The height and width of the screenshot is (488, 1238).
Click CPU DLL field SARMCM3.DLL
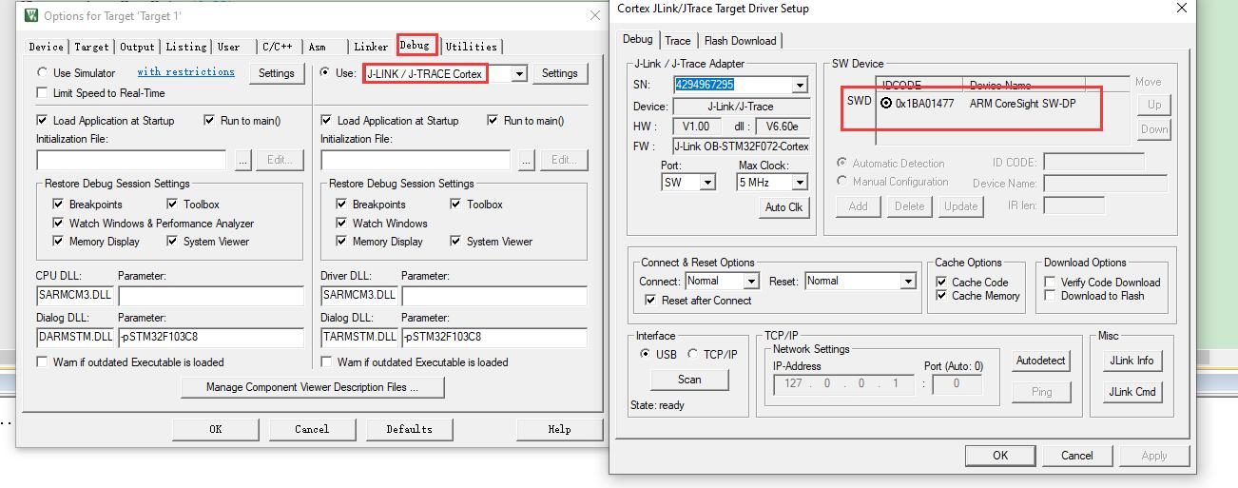tap(75, 296)
